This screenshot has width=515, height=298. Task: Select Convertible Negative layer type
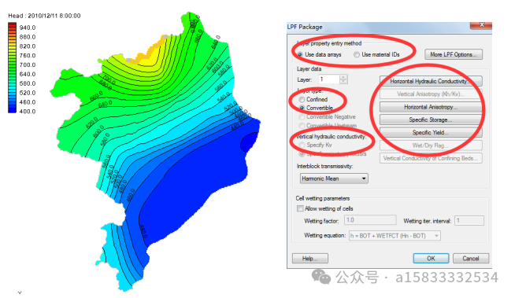point(302,116)
